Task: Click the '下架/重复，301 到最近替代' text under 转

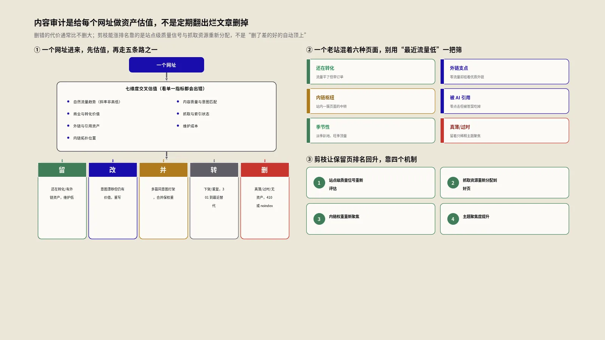Action: click(214, 198)
